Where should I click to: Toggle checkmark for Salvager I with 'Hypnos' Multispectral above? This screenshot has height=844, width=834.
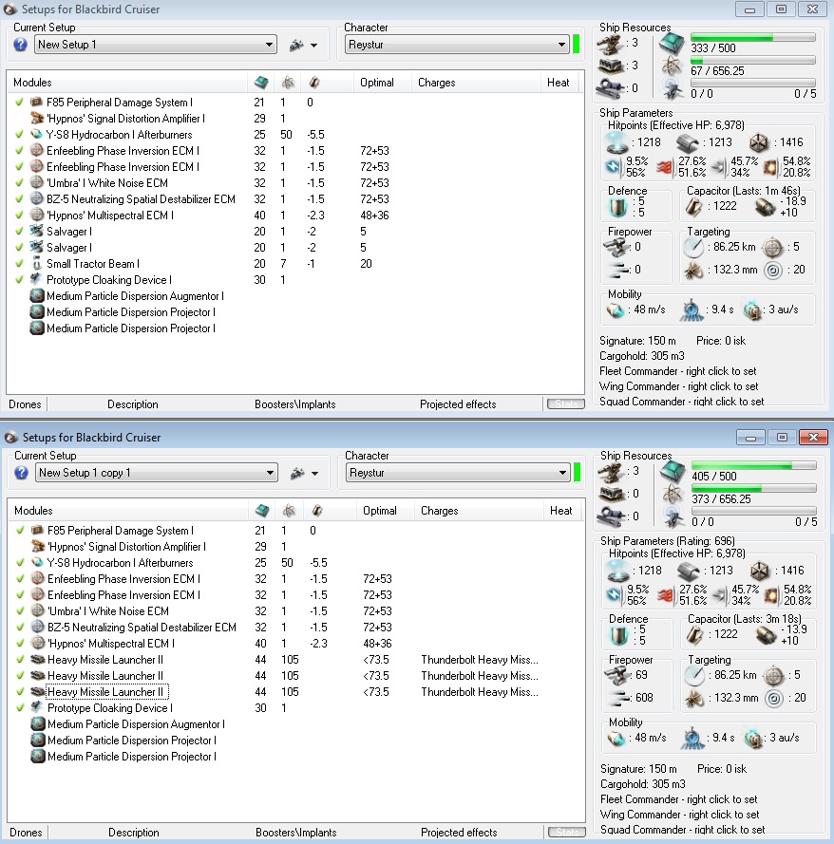click(x=19, y=232)
